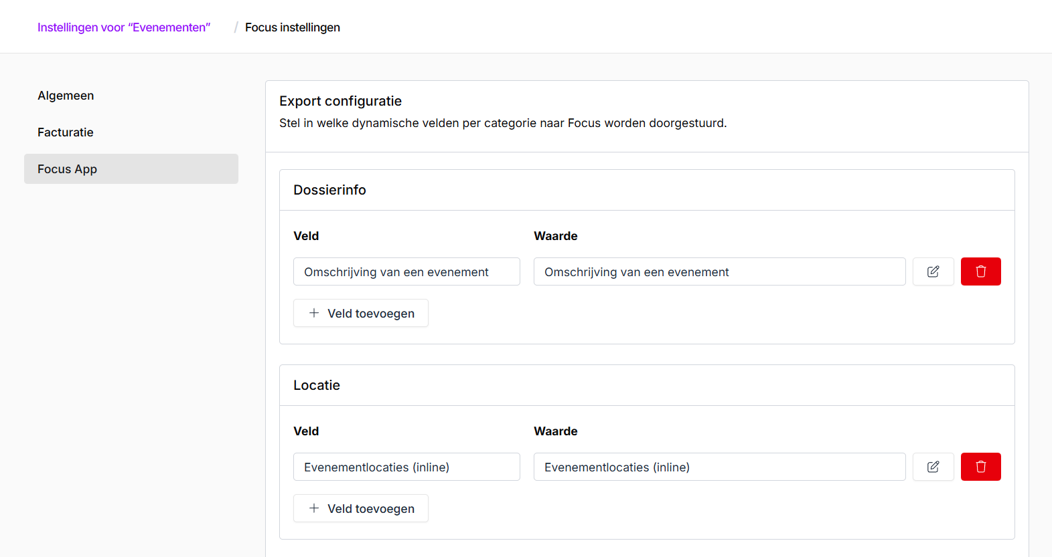
Task: Click the Veld column label in Locatie
Action: 306,431
